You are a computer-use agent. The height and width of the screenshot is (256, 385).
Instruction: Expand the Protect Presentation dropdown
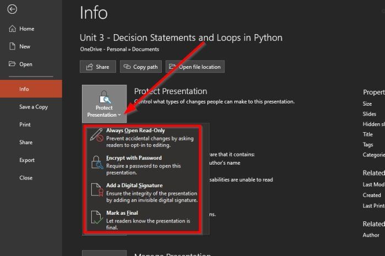coord(105,104)
